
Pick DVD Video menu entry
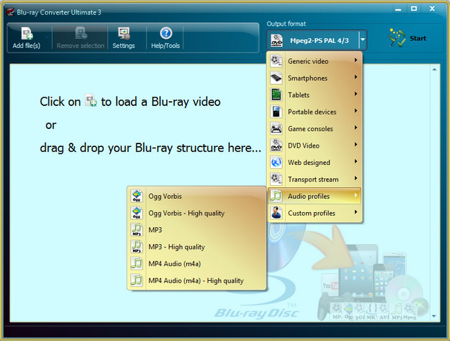314,146
